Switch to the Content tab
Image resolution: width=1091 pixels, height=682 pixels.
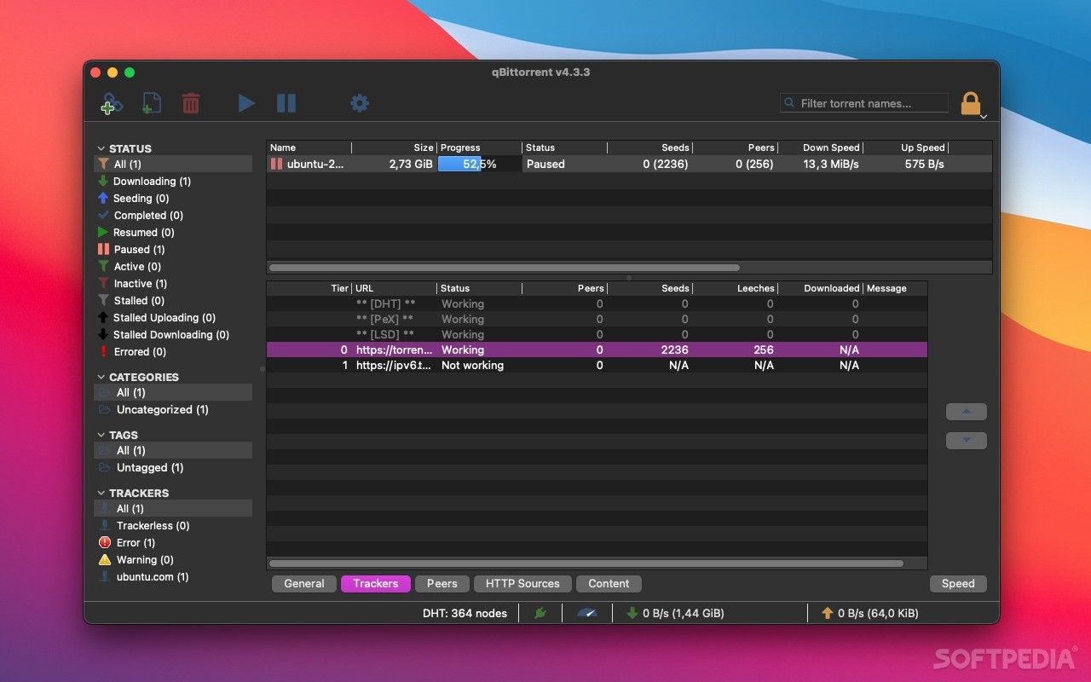coord(609,584)
